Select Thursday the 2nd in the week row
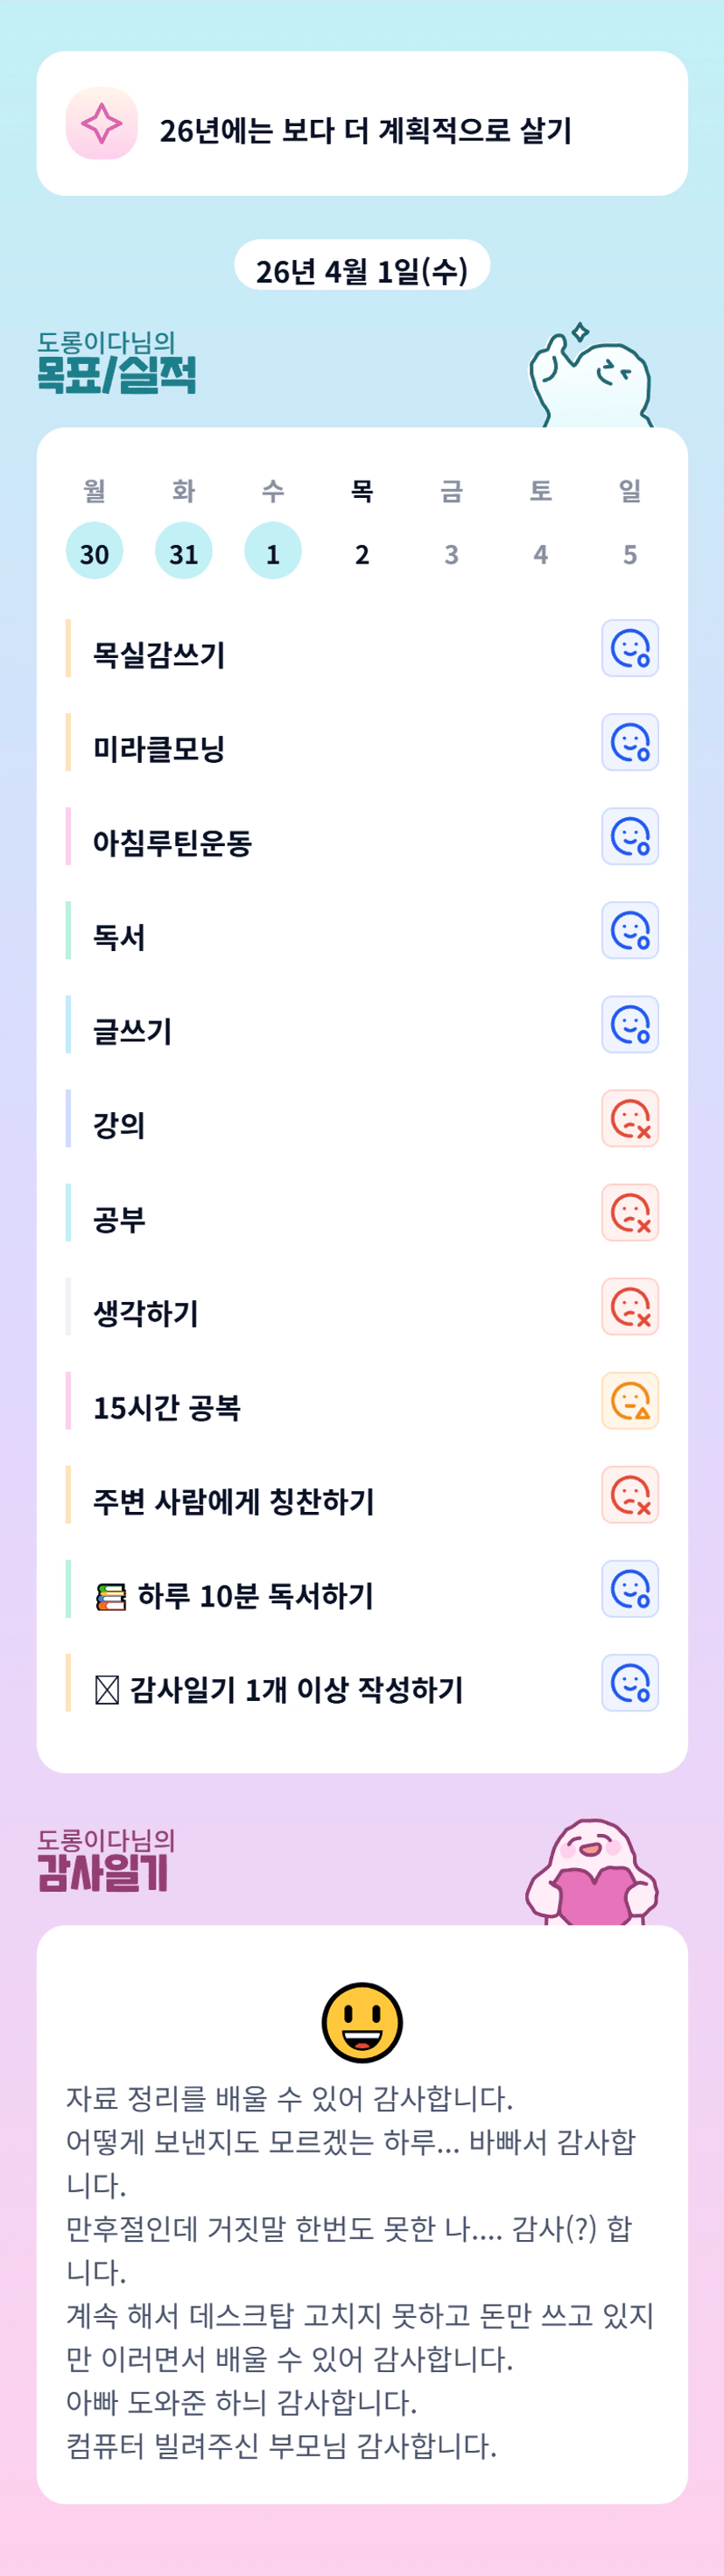Viewport: 724px width, 2576px height. 362,552
